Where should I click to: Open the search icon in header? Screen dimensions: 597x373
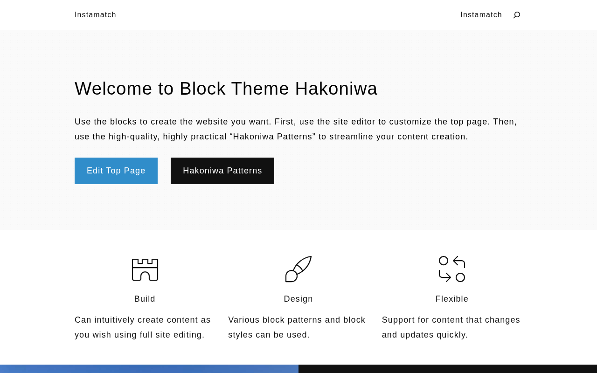click(517, 15)
